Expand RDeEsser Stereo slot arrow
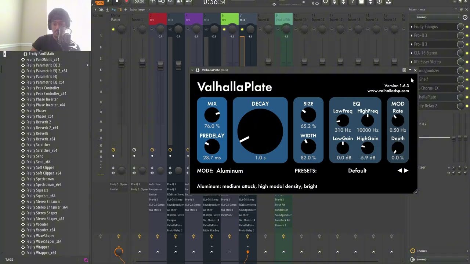The height and width of the screenshot is (264, 470). [x=412, y=62]
